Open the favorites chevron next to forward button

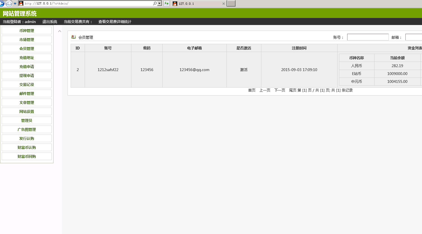[15, 4]
